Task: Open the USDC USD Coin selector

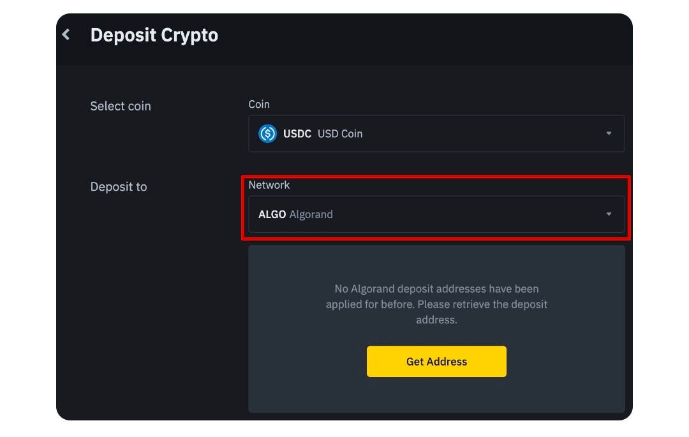Action: (x=436, y=133)
